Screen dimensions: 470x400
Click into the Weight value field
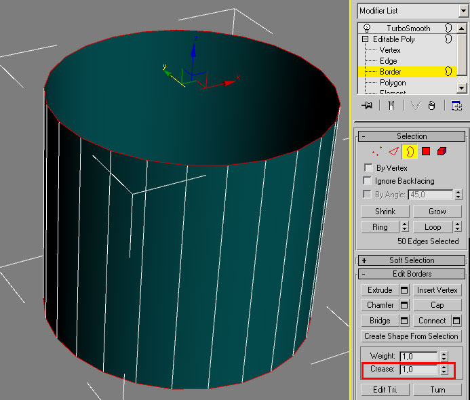click(418, 356)
